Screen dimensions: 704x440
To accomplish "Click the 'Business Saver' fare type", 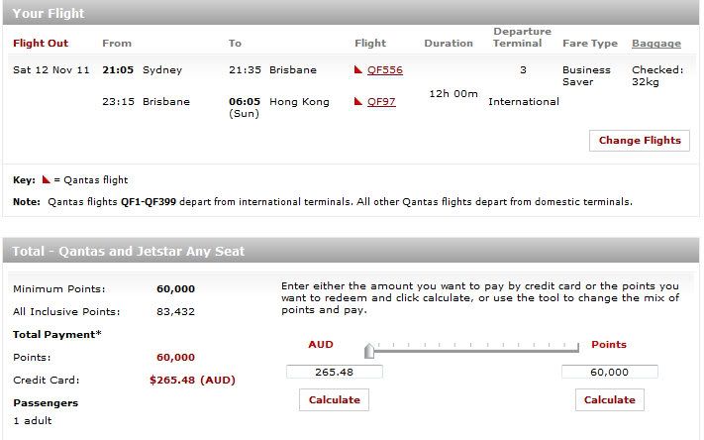I will point(586,76).
